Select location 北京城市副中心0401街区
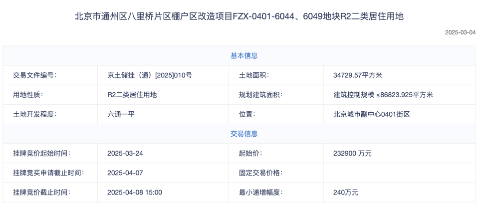The image size is (479, 203). (371, 115)
